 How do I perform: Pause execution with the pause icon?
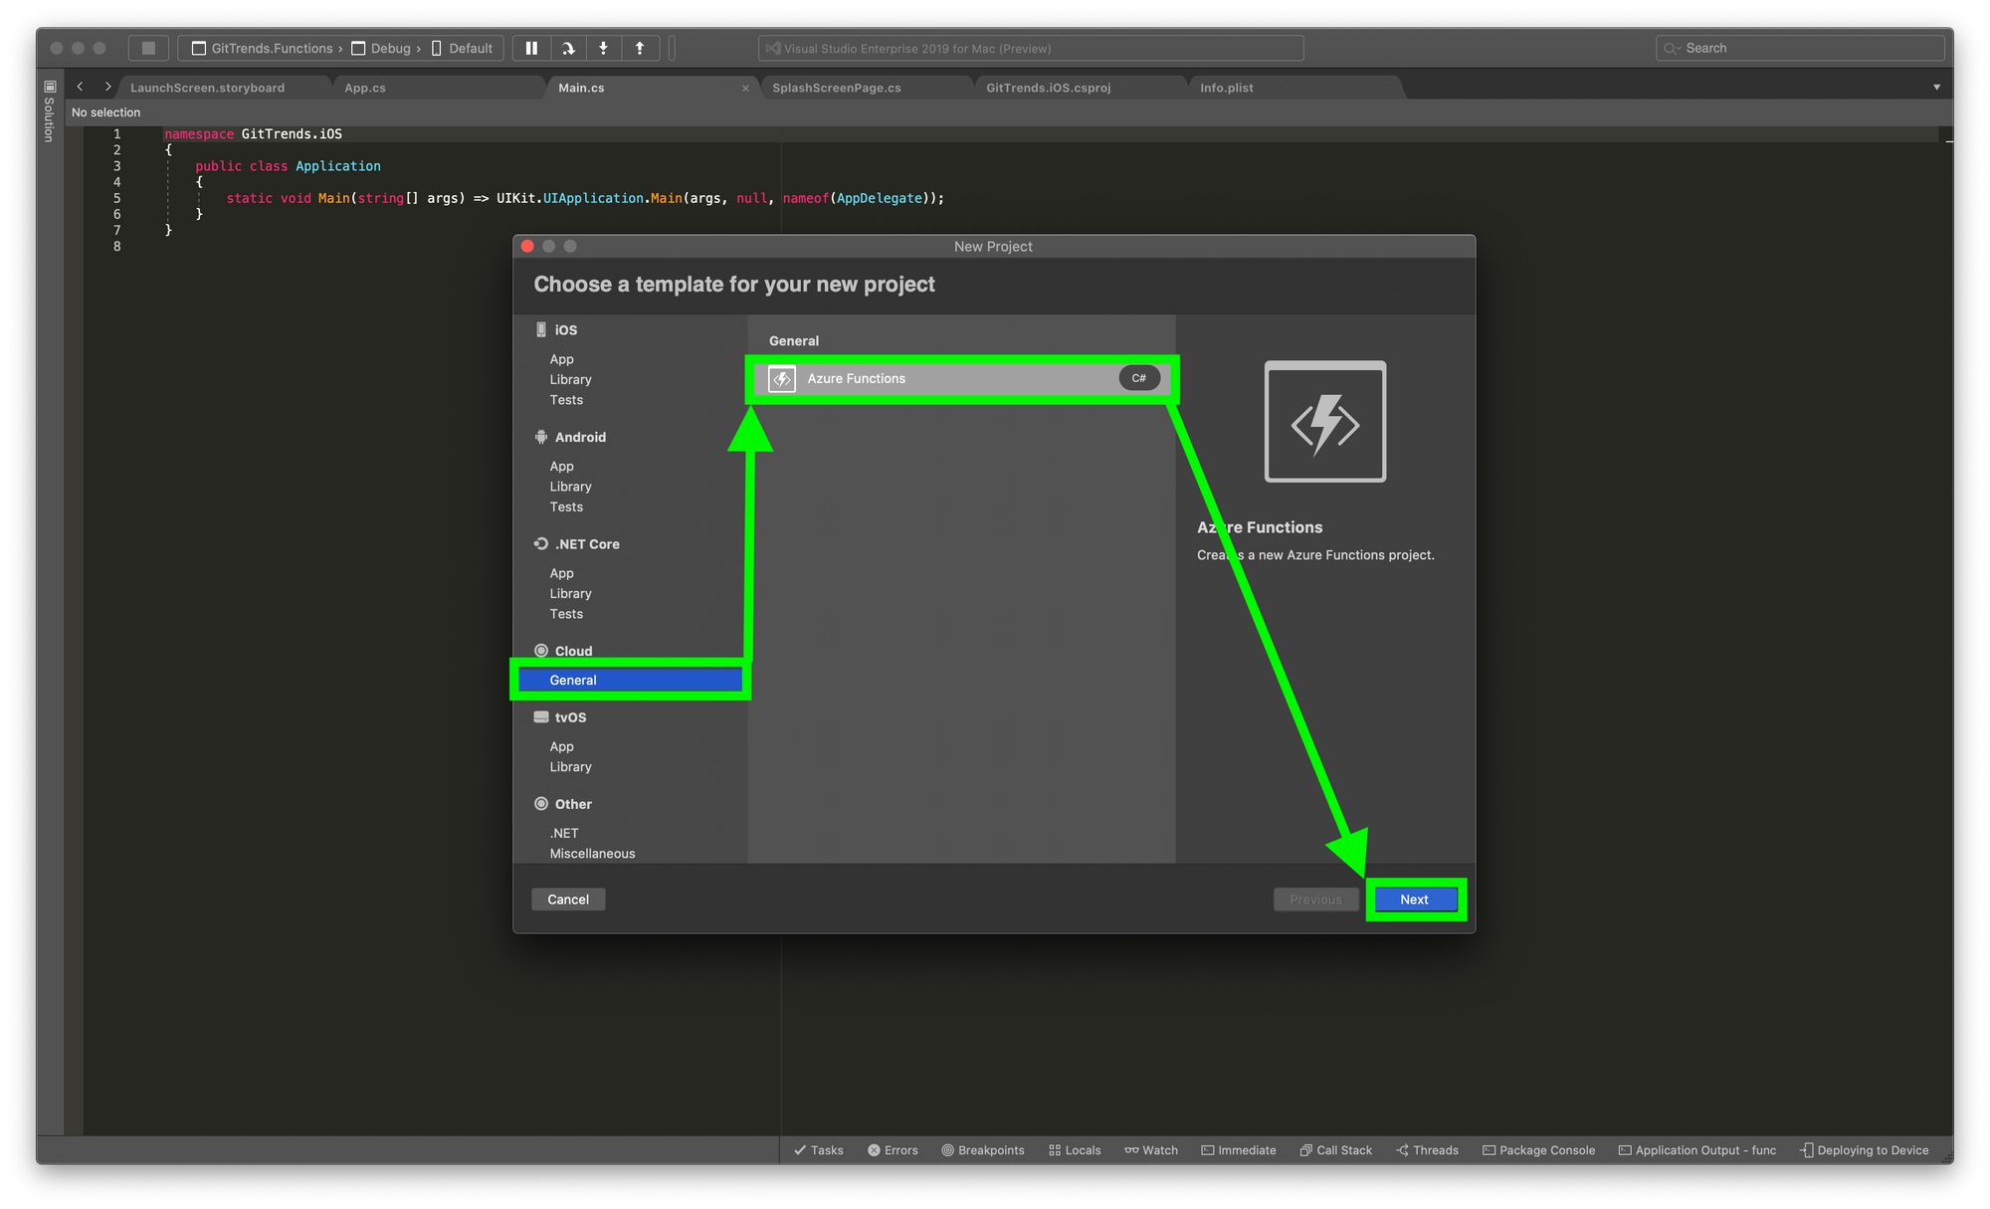click(531, 48)
